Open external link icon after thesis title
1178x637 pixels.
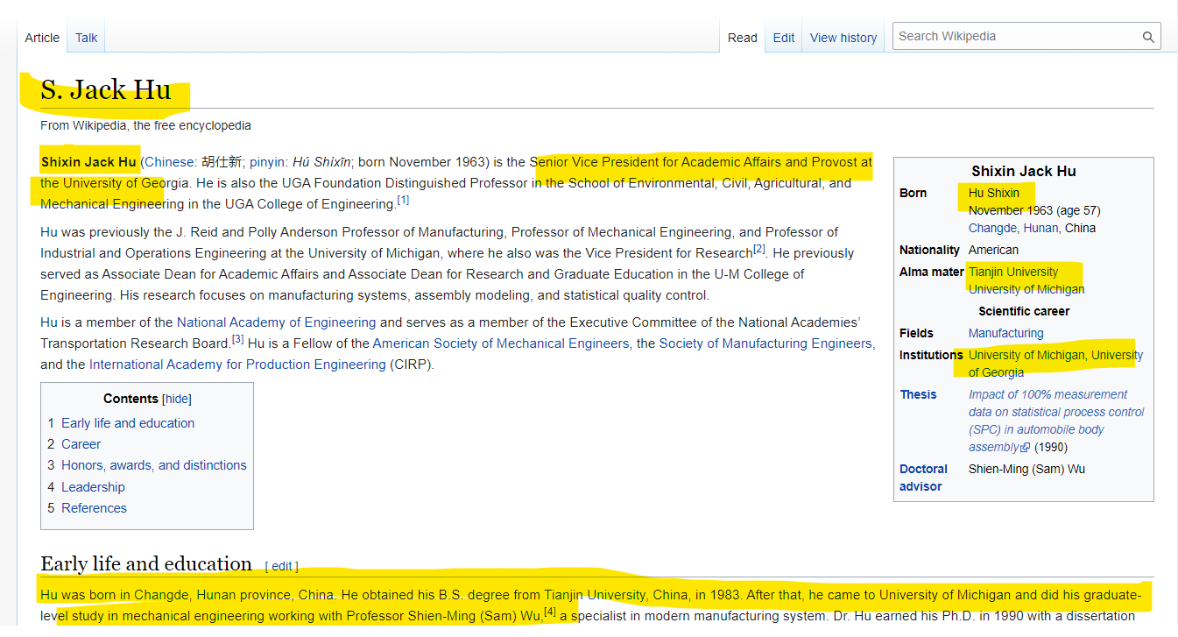[1026, 448]
